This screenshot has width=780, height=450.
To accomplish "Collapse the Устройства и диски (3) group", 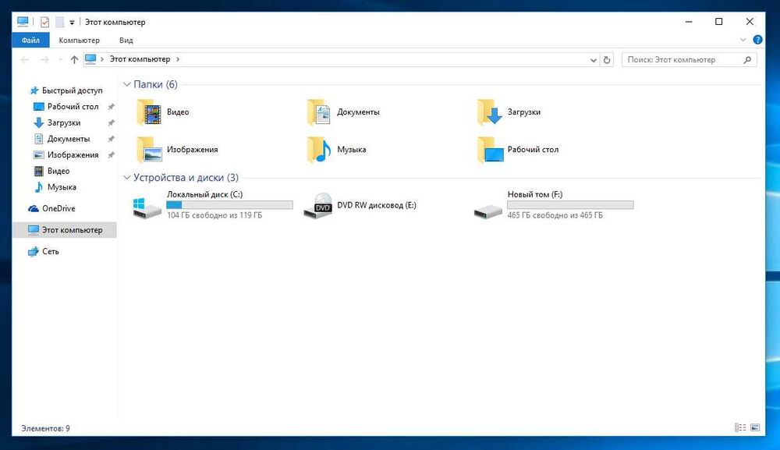I will pyautogui.click(x=127, y=178).
